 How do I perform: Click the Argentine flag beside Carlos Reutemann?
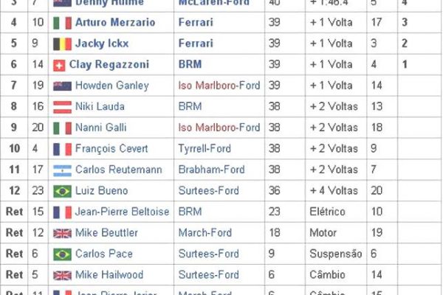click(63, 170)
